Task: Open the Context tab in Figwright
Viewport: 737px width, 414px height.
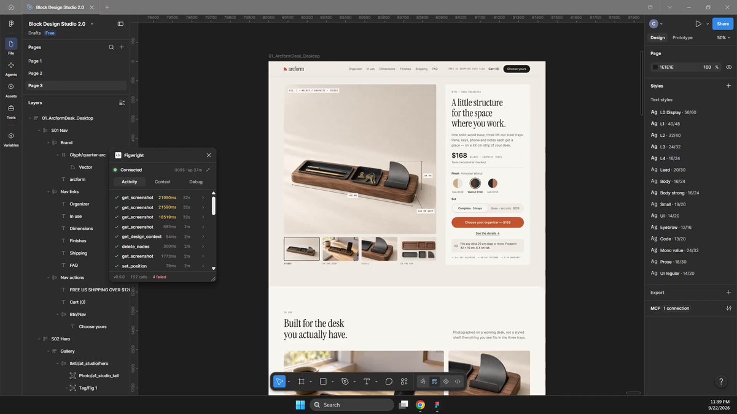Action: [x=163, y=182]
